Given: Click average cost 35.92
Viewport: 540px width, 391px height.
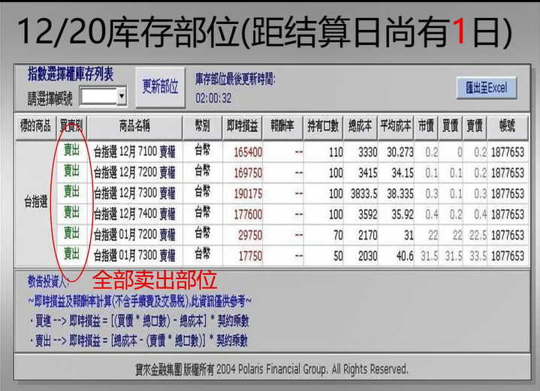Looking at the screenshot, I should [403, 215].
